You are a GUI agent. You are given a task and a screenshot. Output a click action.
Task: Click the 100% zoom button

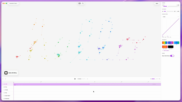(157, 3)
